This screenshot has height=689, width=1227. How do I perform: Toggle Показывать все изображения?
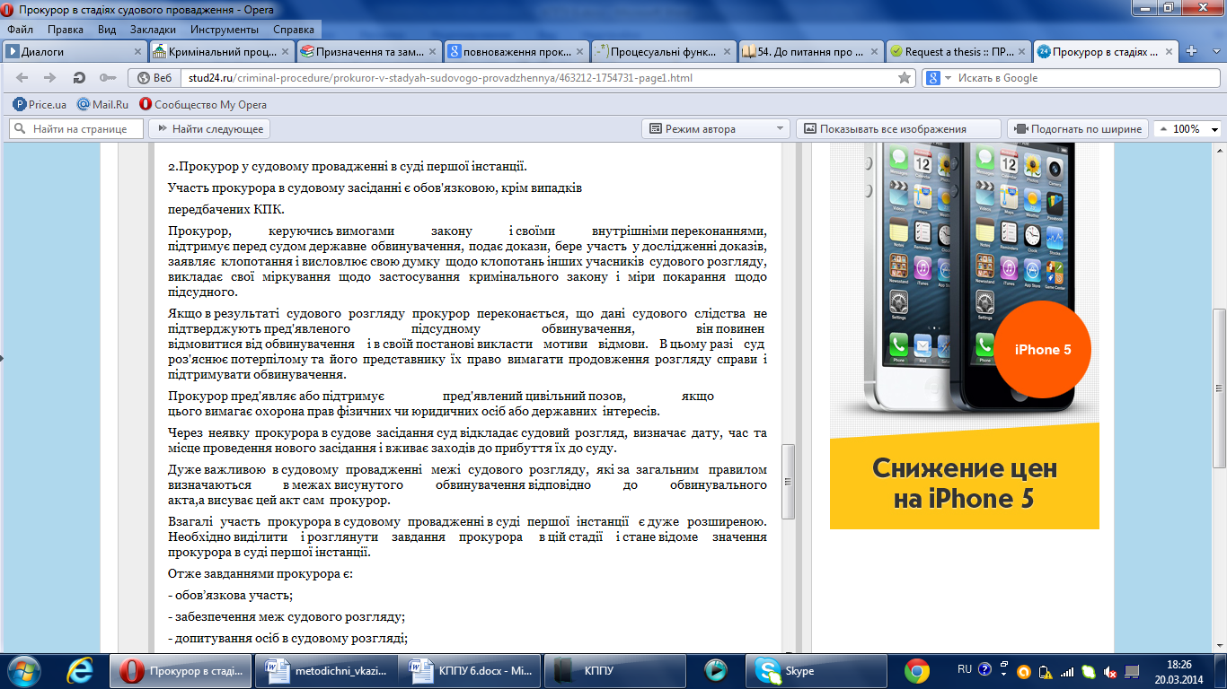[x=898, y=129]
